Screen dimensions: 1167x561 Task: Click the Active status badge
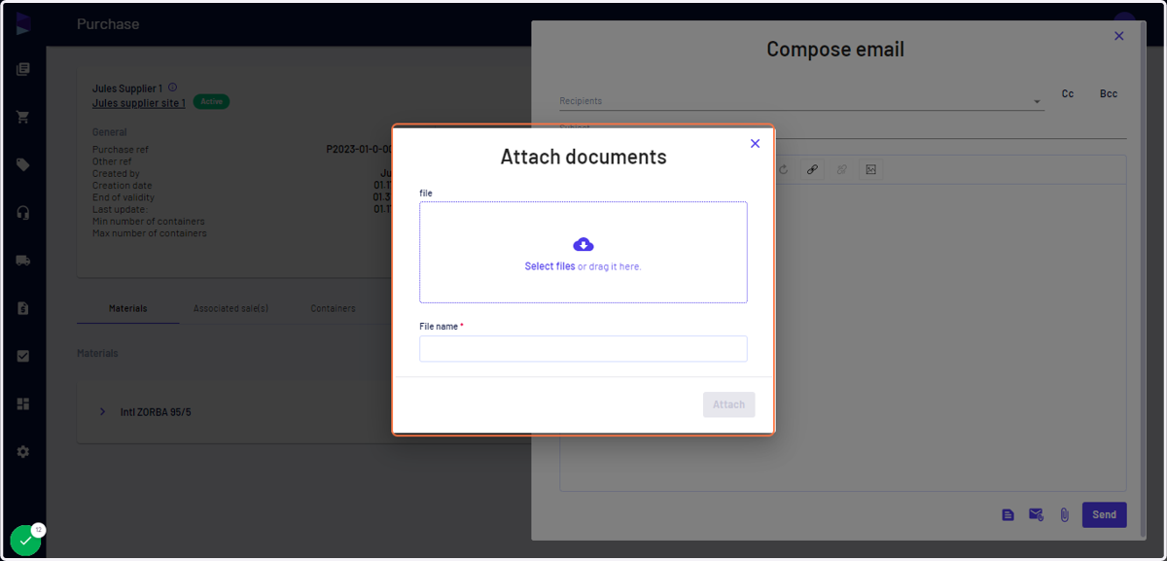211,101
